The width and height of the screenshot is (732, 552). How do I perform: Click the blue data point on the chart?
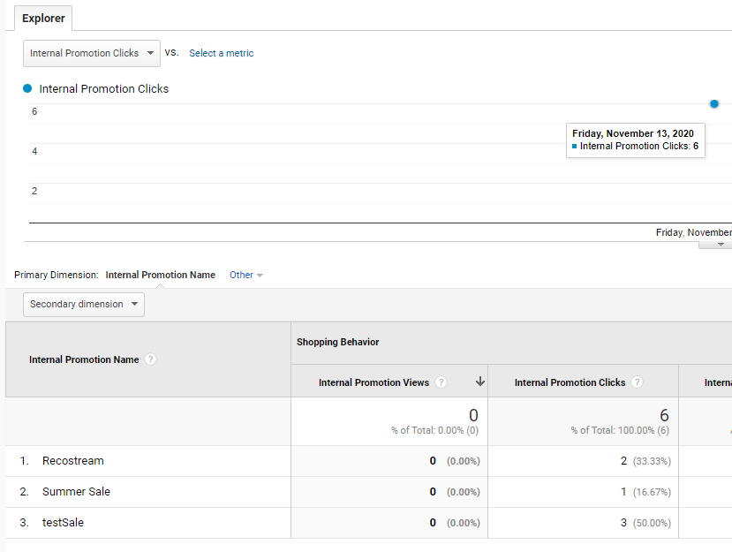713,103
